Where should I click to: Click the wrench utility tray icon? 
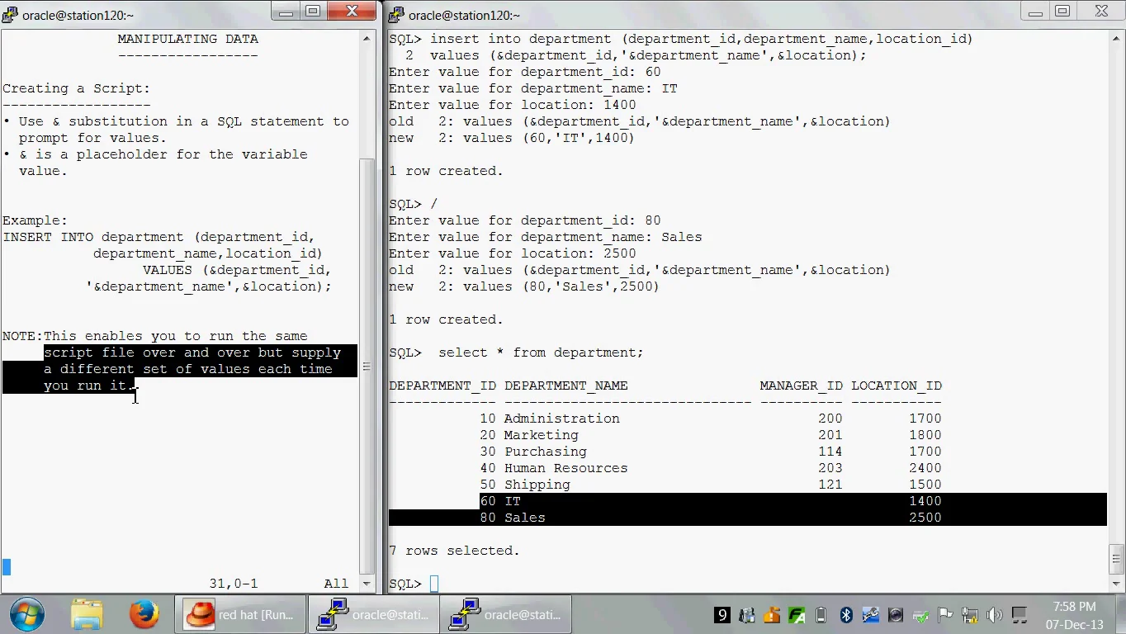870,615
